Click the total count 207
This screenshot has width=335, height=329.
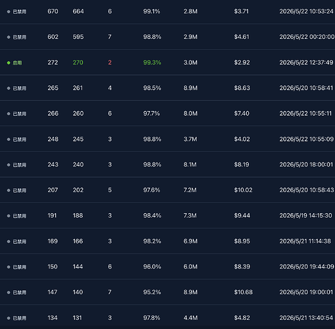[x=53, y=190]
